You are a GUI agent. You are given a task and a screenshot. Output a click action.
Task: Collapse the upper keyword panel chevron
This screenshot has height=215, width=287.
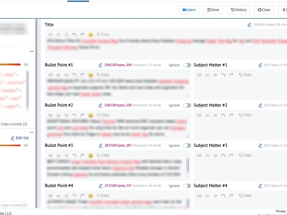[x=32, y=51]
